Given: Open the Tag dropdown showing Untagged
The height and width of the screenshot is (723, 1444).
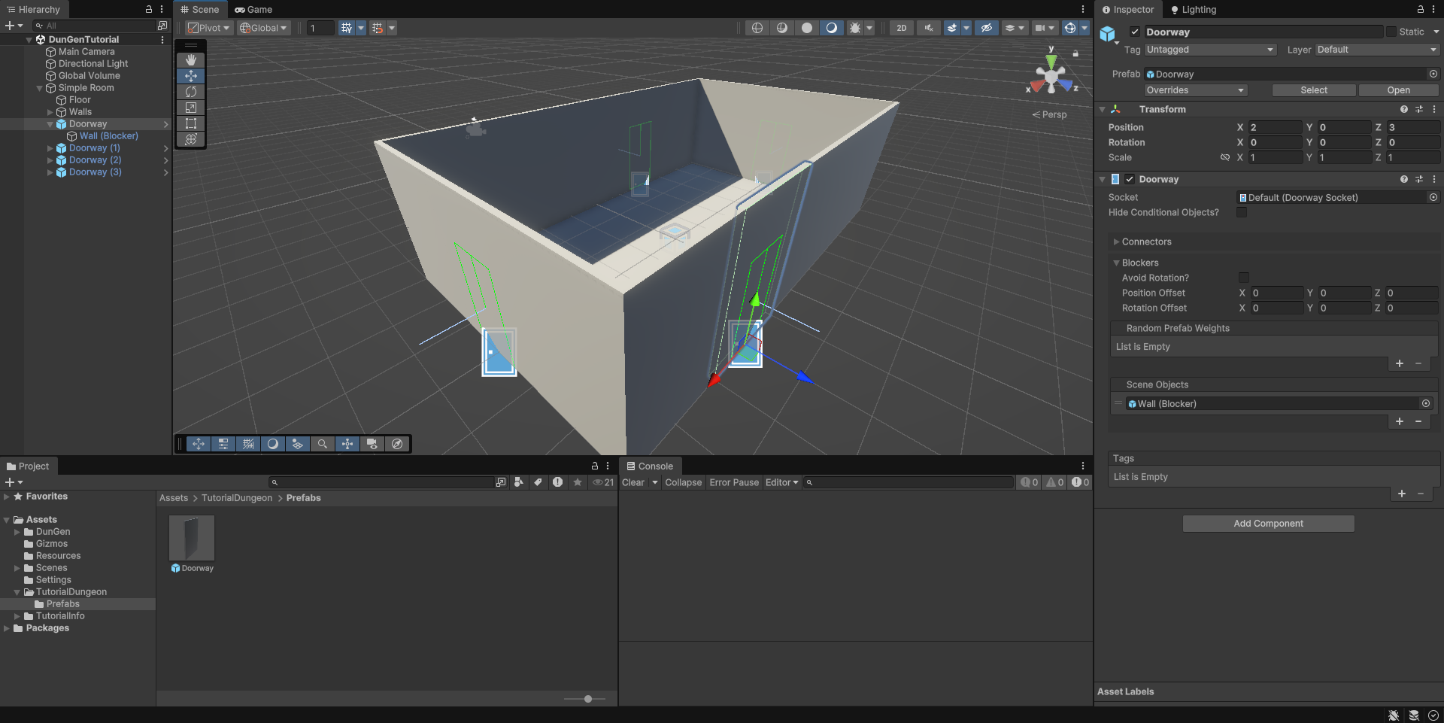Looking at the screenshot, I should click(1209, 50).
